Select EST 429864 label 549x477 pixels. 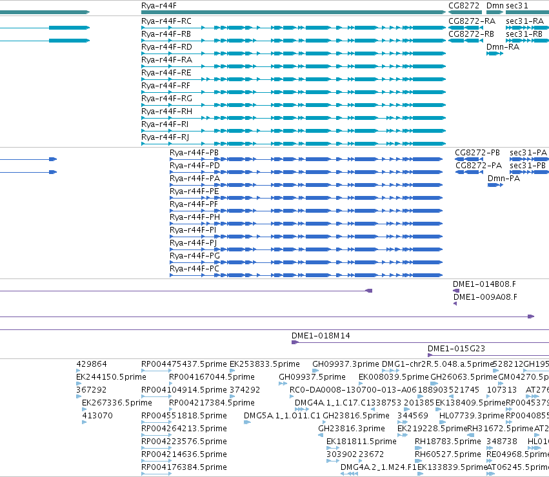pyautogui.click(x=92, y=364)
